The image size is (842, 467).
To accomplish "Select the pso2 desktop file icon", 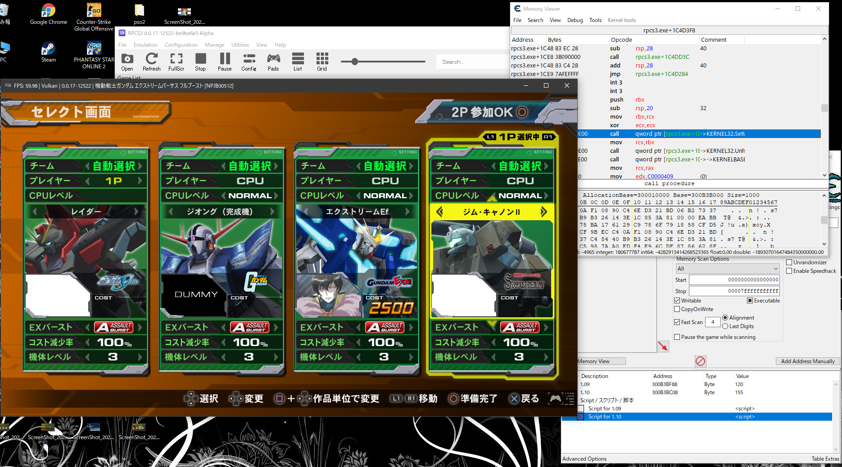I will 139,13.
